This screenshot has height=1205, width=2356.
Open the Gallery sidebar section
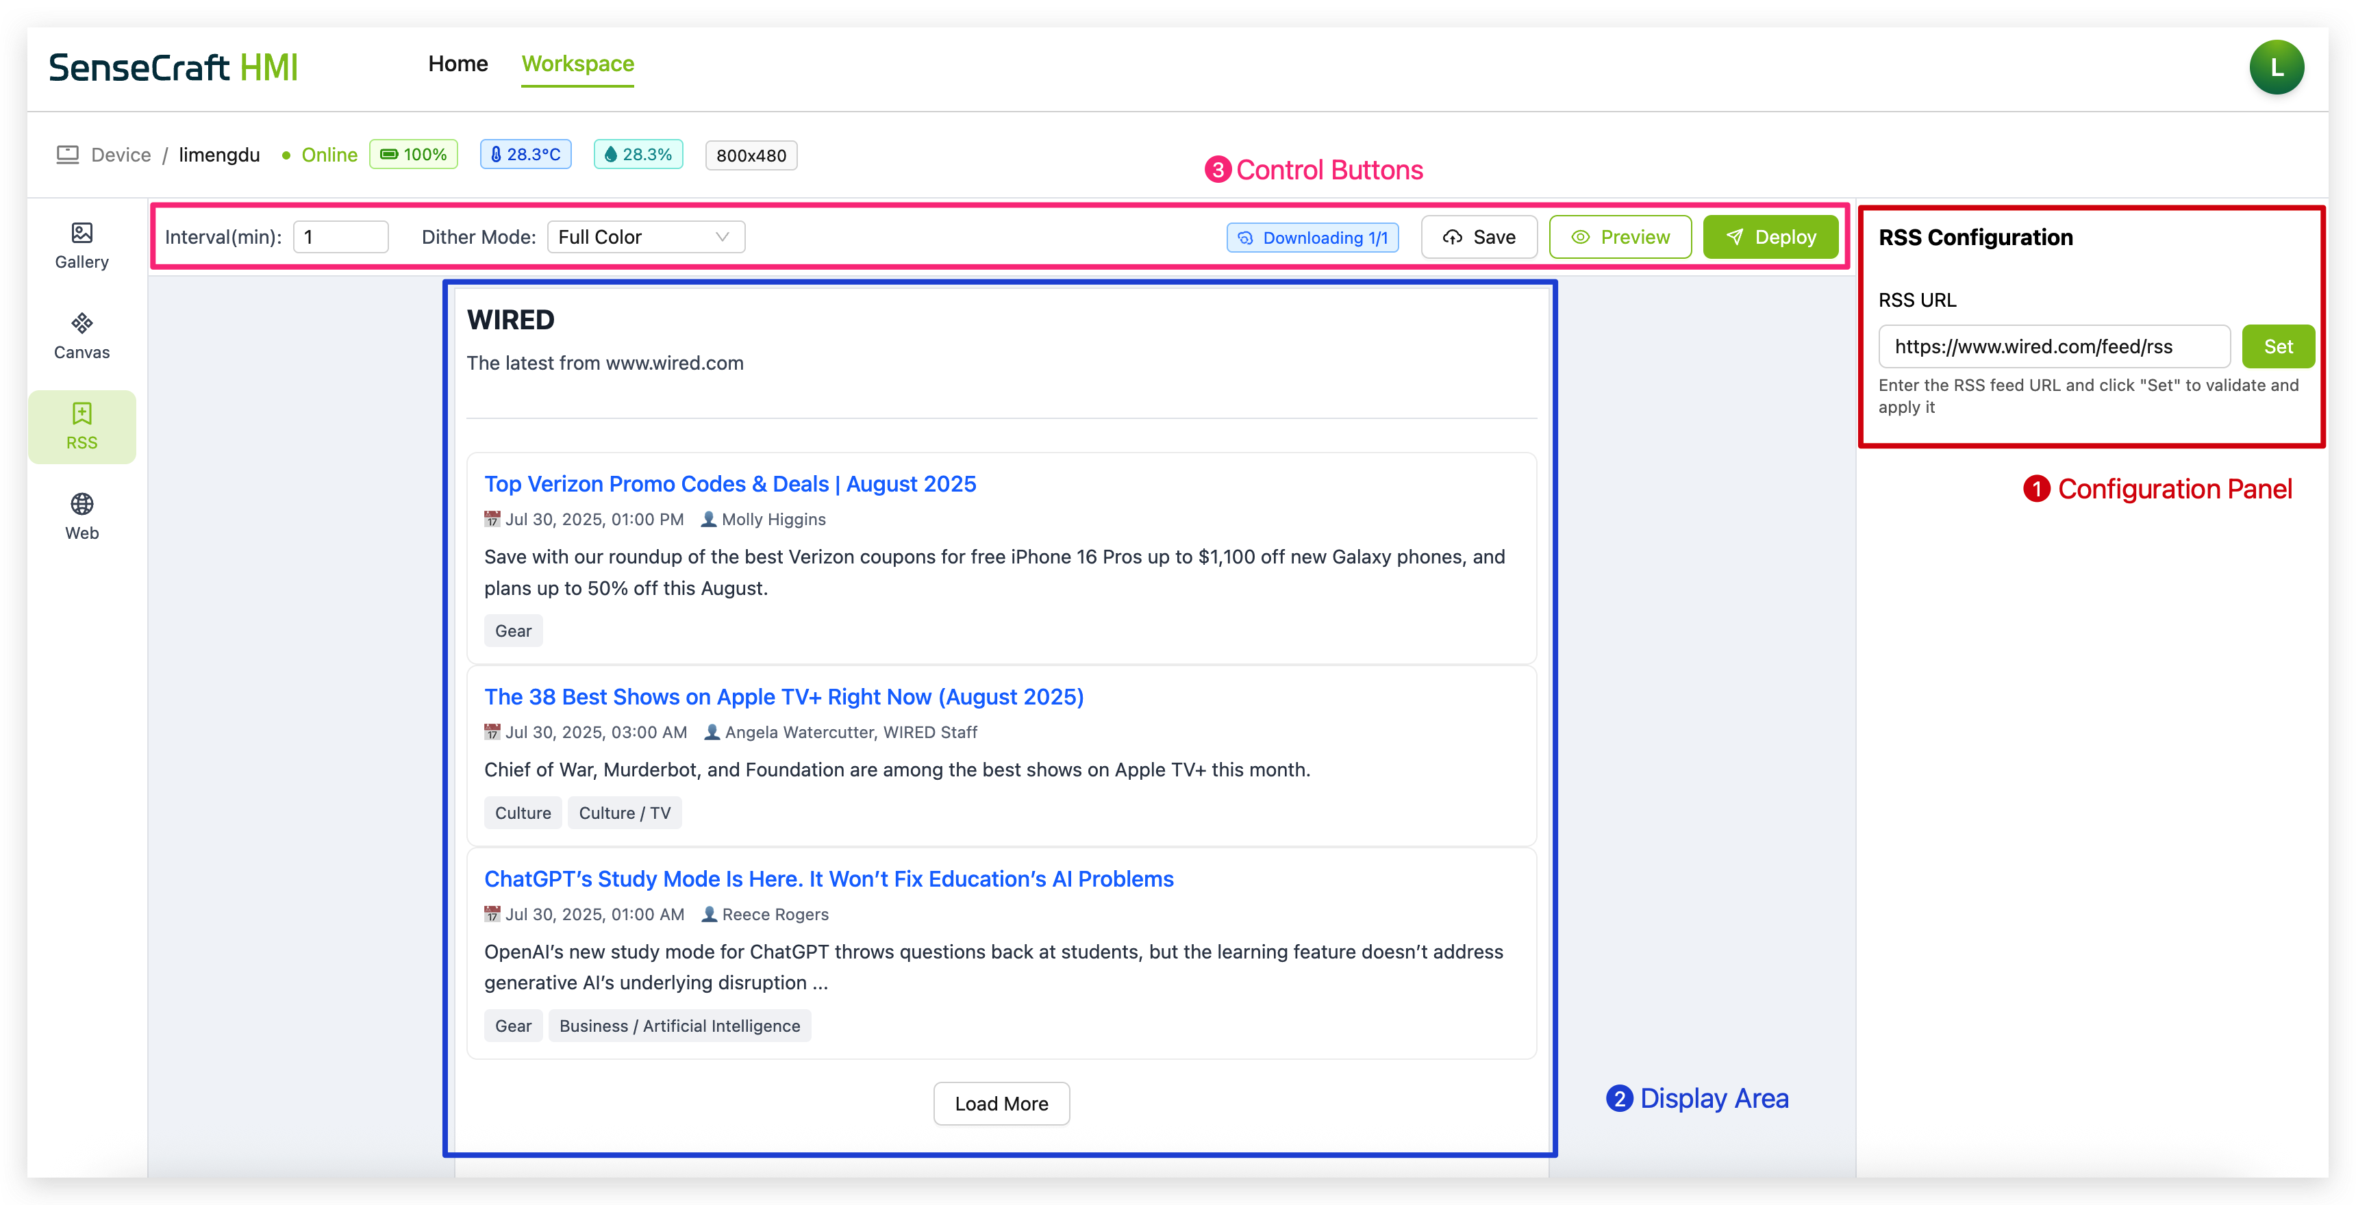point(82,247)
